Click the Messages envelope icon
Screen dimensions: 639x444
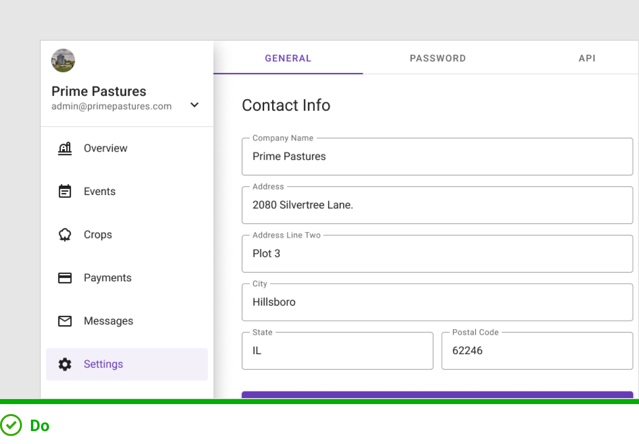[x=65, y=321]
